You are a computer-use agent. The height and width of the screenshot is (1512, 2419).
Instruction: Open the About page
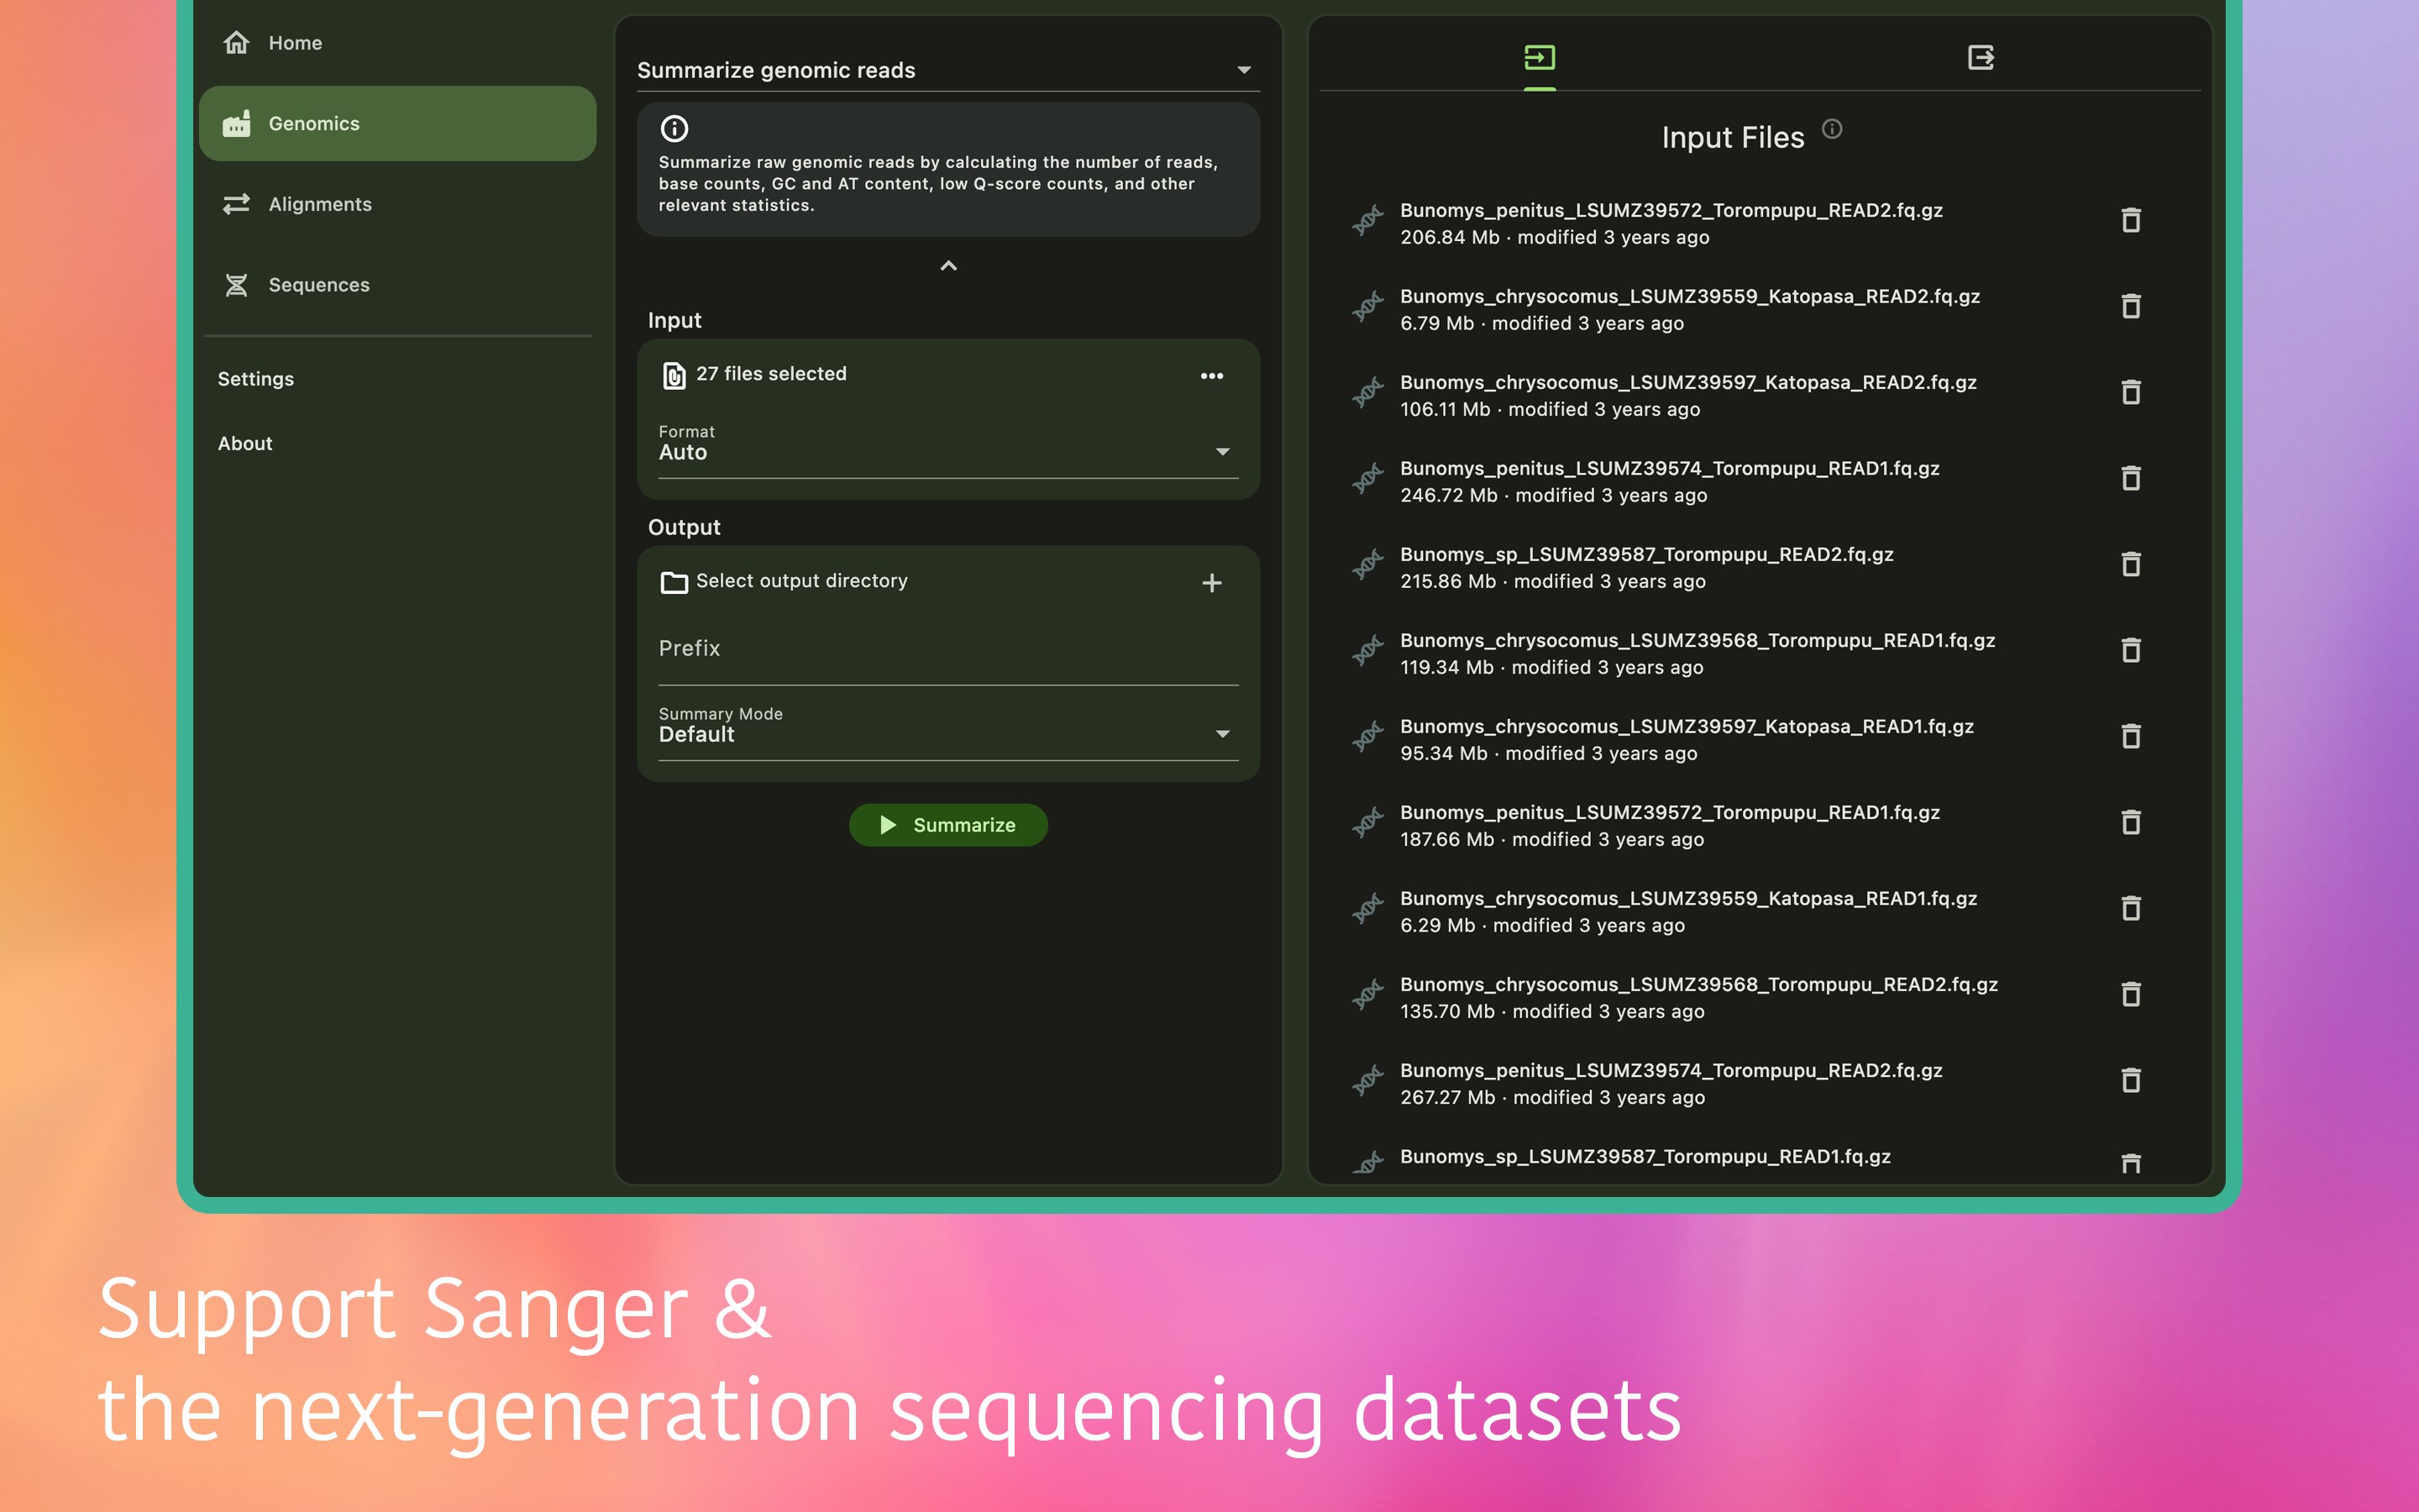point(245,443)
